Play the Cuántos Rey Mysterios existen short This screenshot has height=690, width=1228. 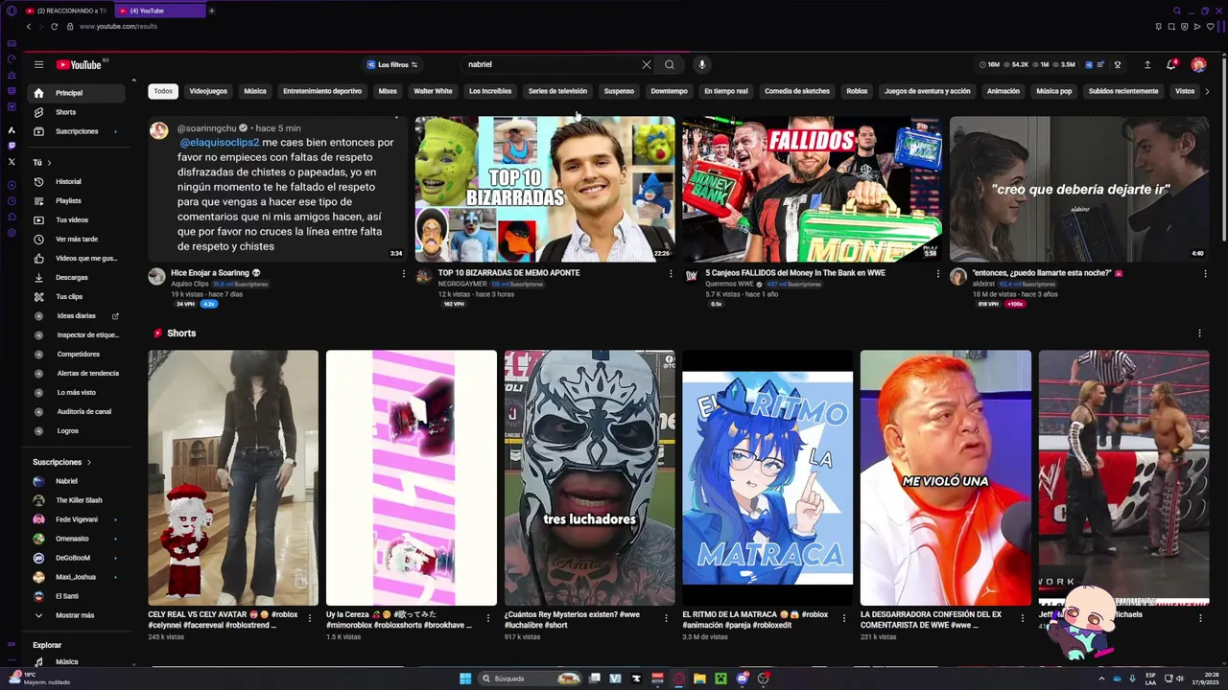click(x=589, y=477)
